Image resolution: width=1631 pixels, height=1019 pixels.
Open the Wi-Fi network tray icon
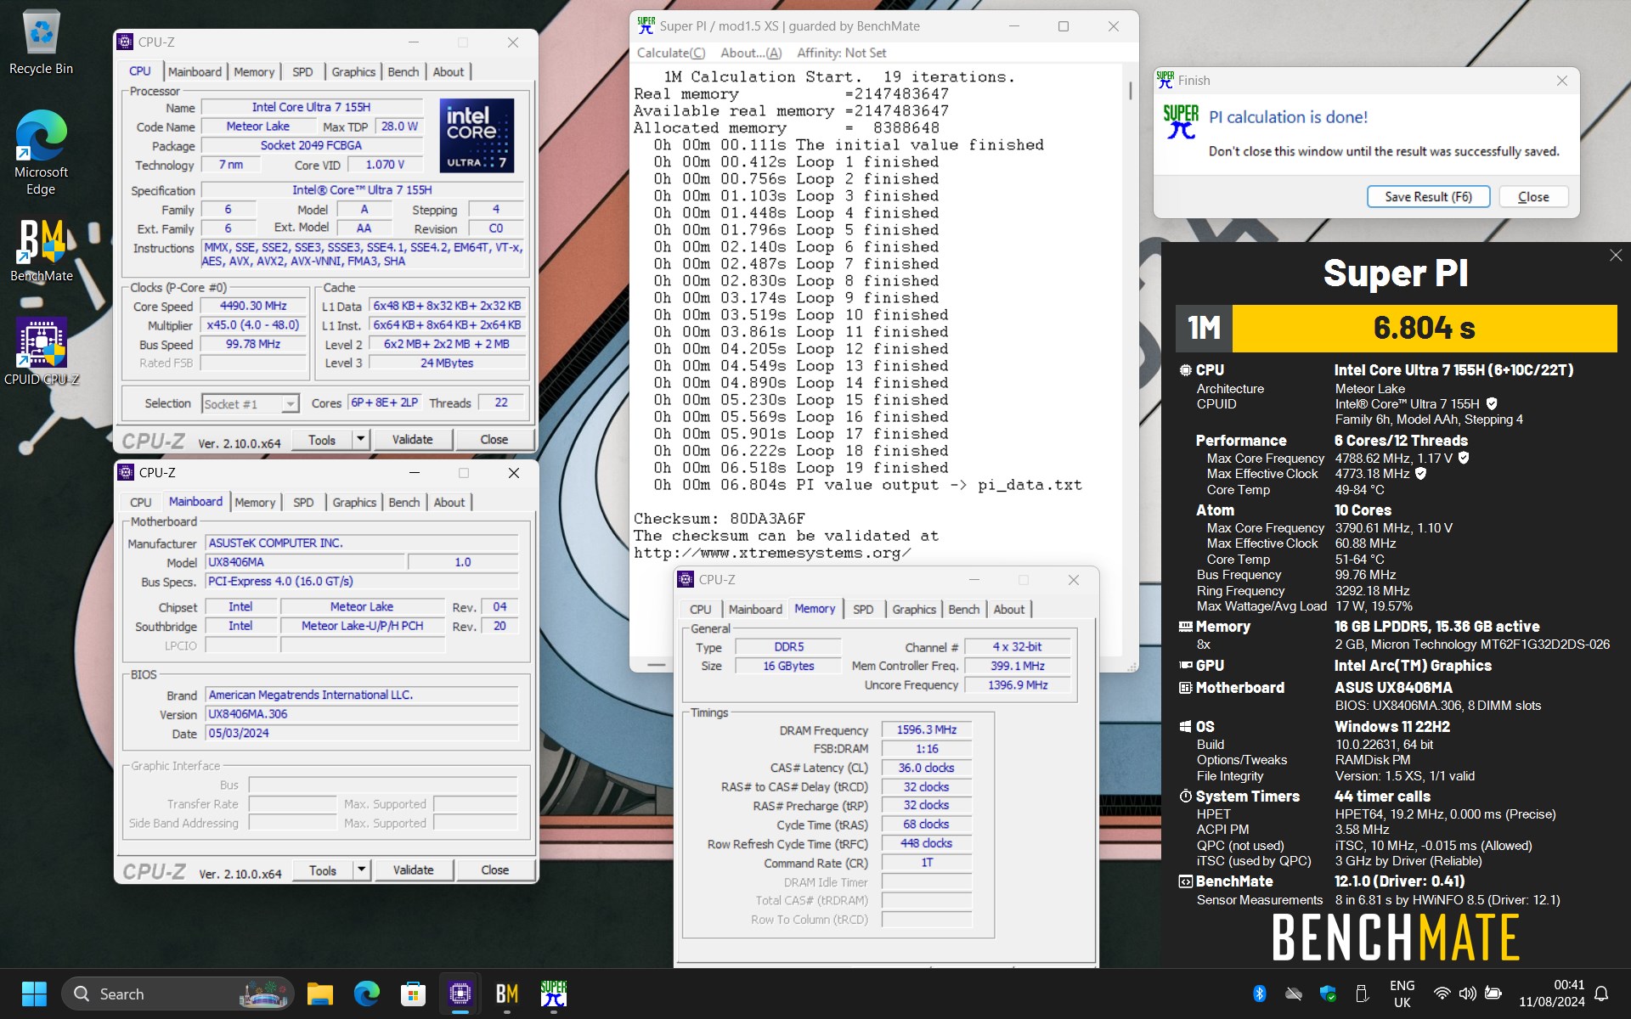[x=1442, y=994]
